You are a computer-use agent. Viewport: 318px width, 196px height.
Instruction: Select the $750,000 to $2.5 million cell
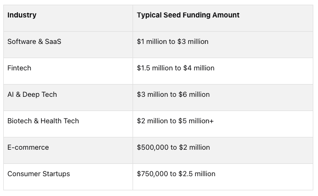pos(176,174)
